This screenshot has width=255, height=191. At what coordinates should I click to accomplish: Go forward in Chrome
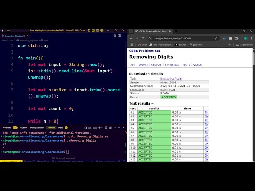click(137, 38)
